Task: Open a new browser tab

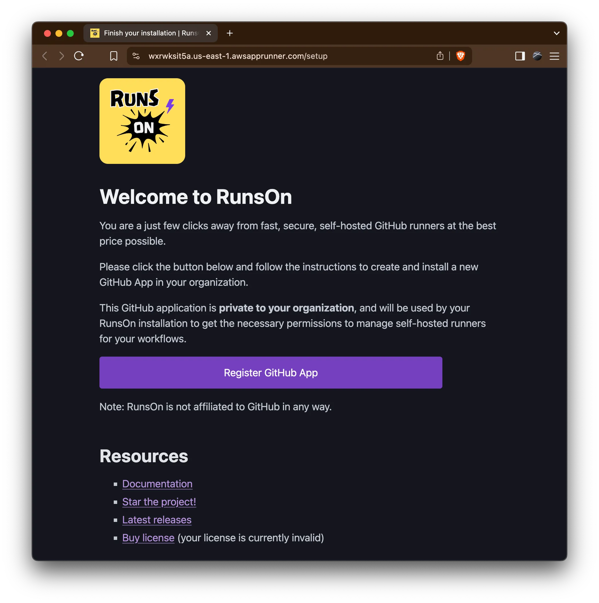Action: 230,33
